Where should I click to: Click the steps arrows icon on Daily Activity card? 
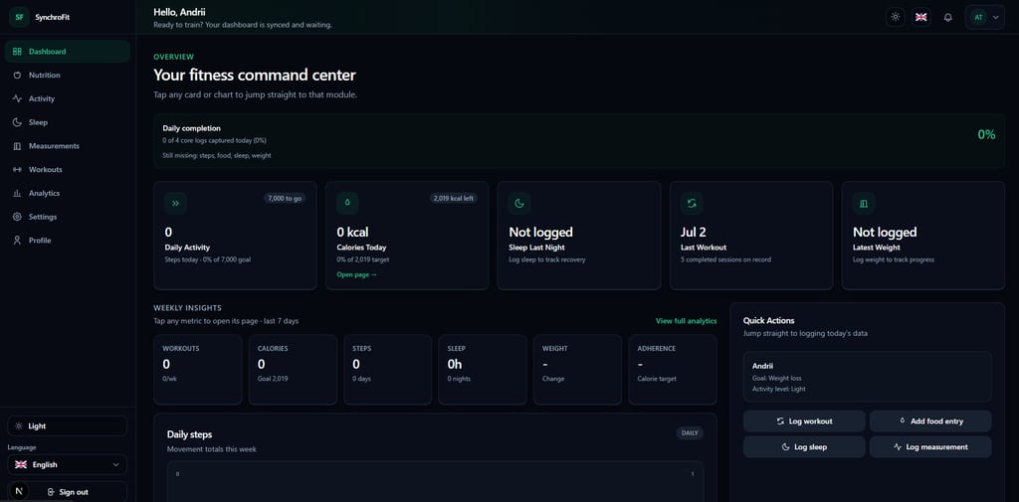(x=175, y=203)
